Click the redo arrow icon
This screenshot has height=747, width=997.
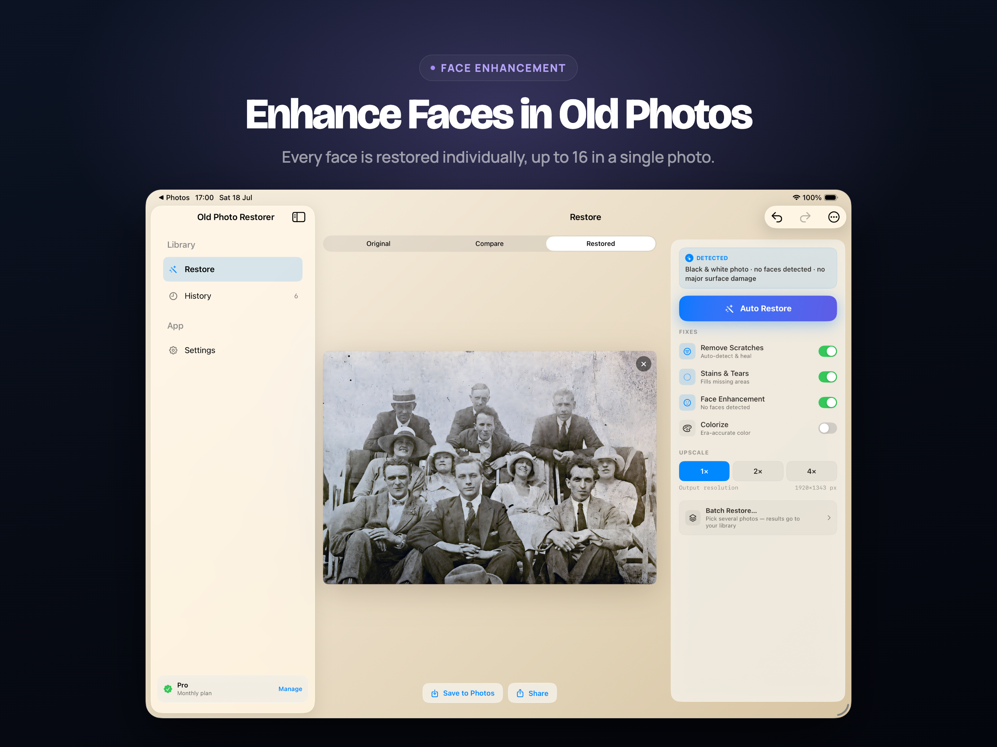pos(805,217)
